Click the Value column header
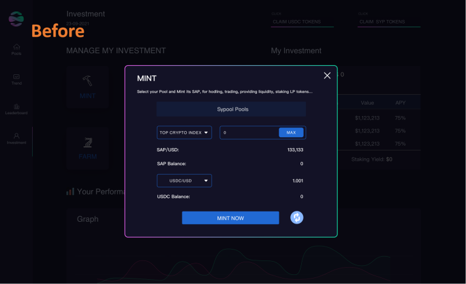 (367, 103)
